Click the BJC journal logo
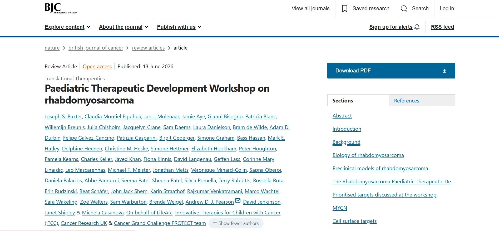 point(61,8)
